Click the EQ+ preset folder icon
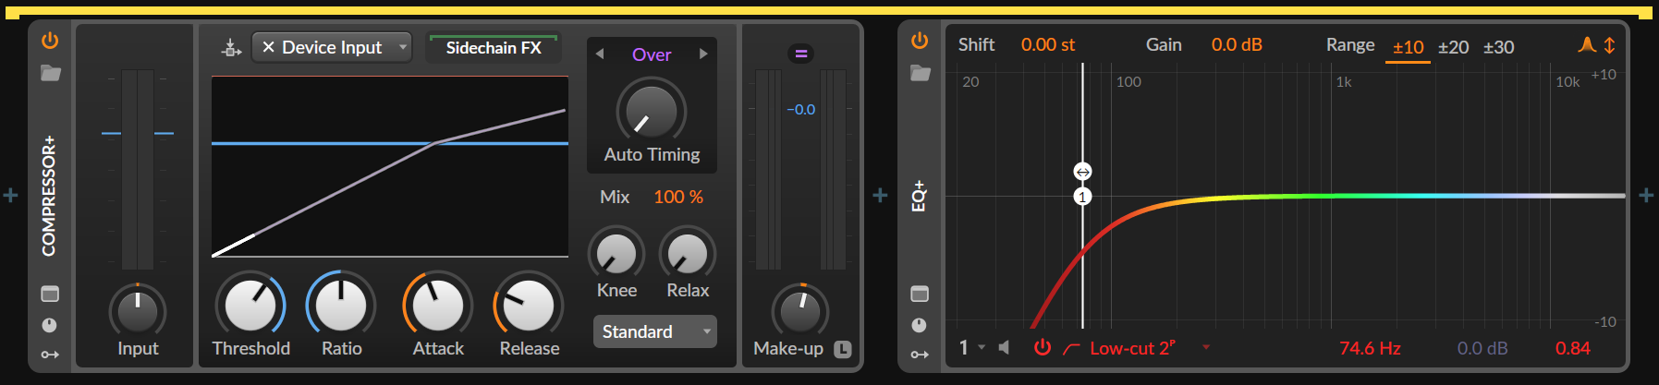Image resolution: width=1659 pixels, height=385 pixels. [920, 73]
